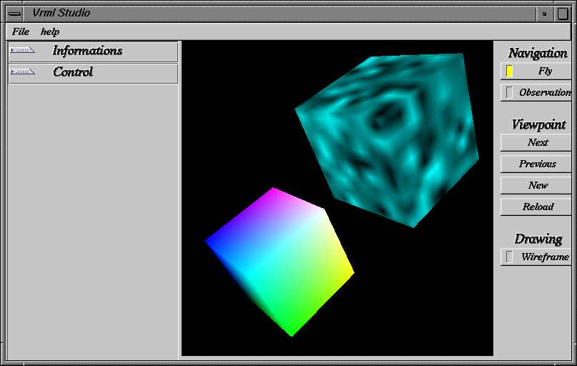Screen dimensions: 577x366
Task: Expand the Informations panel arrow
Action: [x=22, y=50]
